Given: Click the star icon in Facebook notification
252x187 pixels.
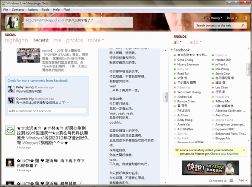Looking at the screenshot, I should [x=177, y=150].
